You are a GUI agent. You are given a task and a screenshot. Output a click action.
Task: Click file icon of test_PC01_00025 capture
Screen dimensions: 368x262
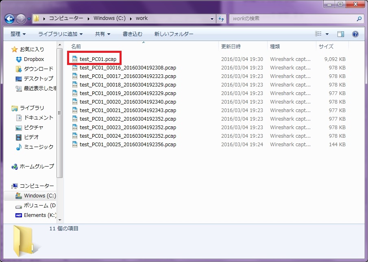[x=75, y=144]
